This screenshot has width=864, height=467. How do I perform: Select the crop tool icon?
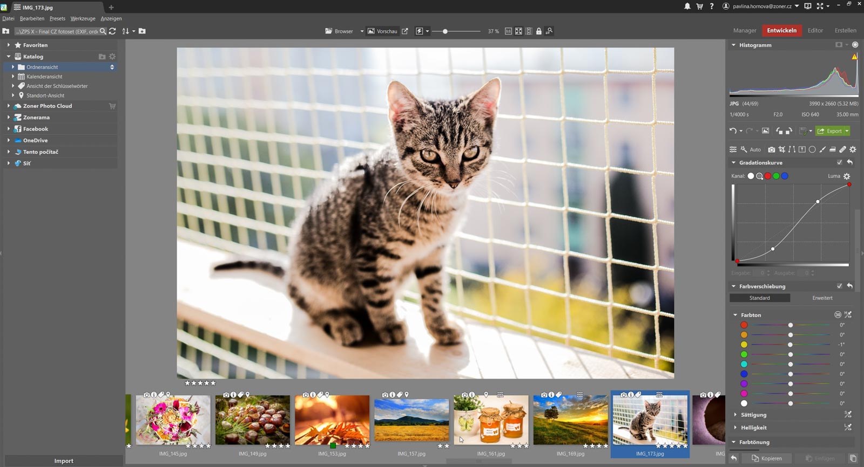[x=781, y=149]
